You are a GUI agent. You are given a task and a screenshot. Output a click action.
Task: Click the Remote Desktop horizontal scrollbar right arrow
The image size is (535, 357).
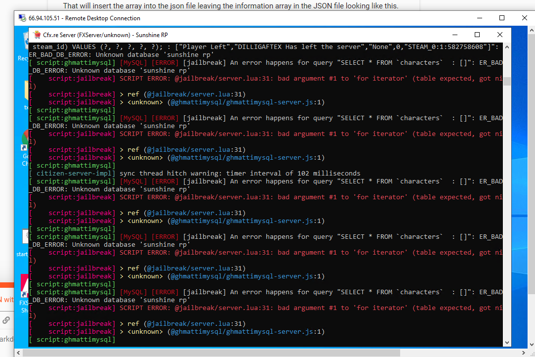pos(525,353)
